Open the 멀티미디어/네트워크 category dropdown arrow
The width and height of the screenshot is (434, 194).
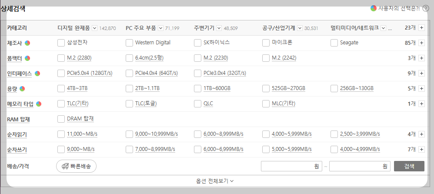[384, 28]
